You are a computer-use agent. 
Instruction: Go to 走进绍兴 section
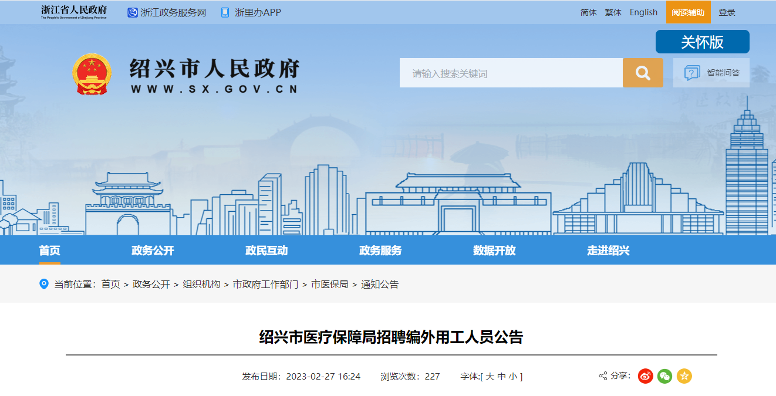[x=608, y=251]
